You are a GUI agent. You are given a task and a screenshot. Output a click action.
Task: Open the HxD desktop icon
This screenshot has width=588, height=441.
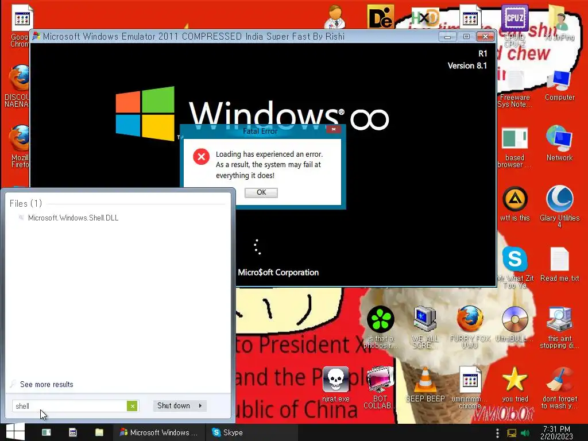pos(425,17)
